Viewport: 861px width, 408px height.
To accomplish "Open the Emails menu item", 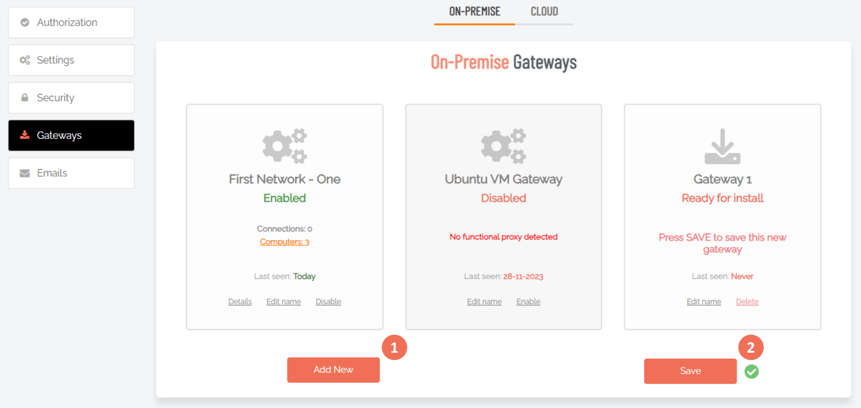I will [x=71, y=173].
